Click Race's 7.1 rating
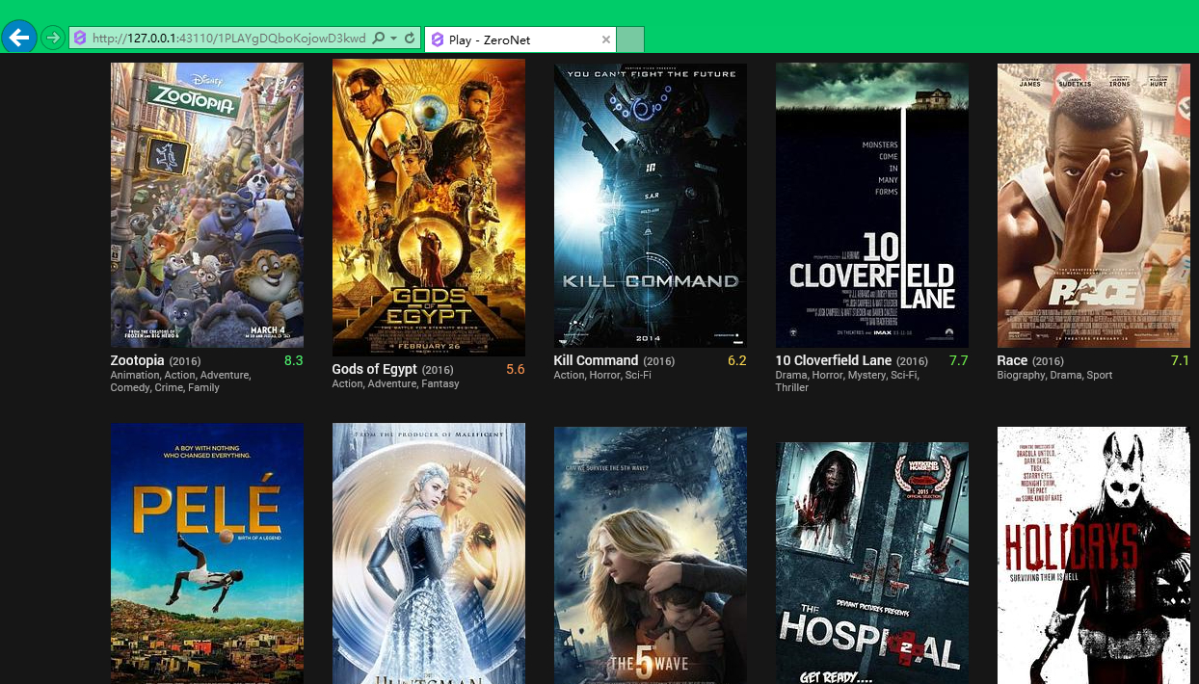 [1181, 360]
